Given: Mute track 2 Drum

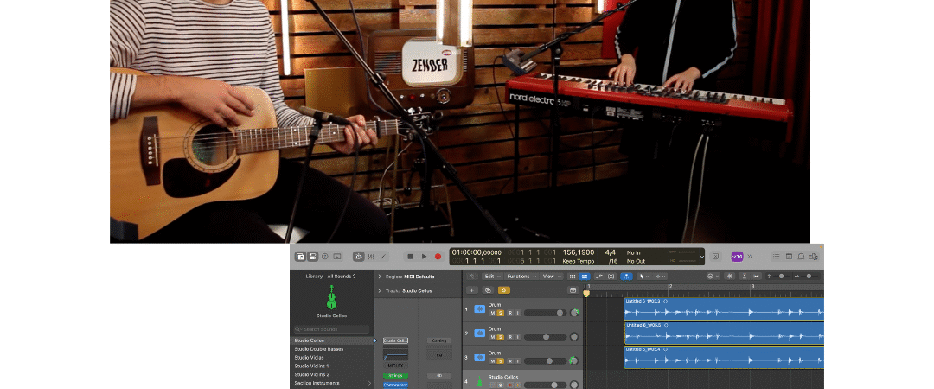Looking at the screenshot, I should (493, 337).
